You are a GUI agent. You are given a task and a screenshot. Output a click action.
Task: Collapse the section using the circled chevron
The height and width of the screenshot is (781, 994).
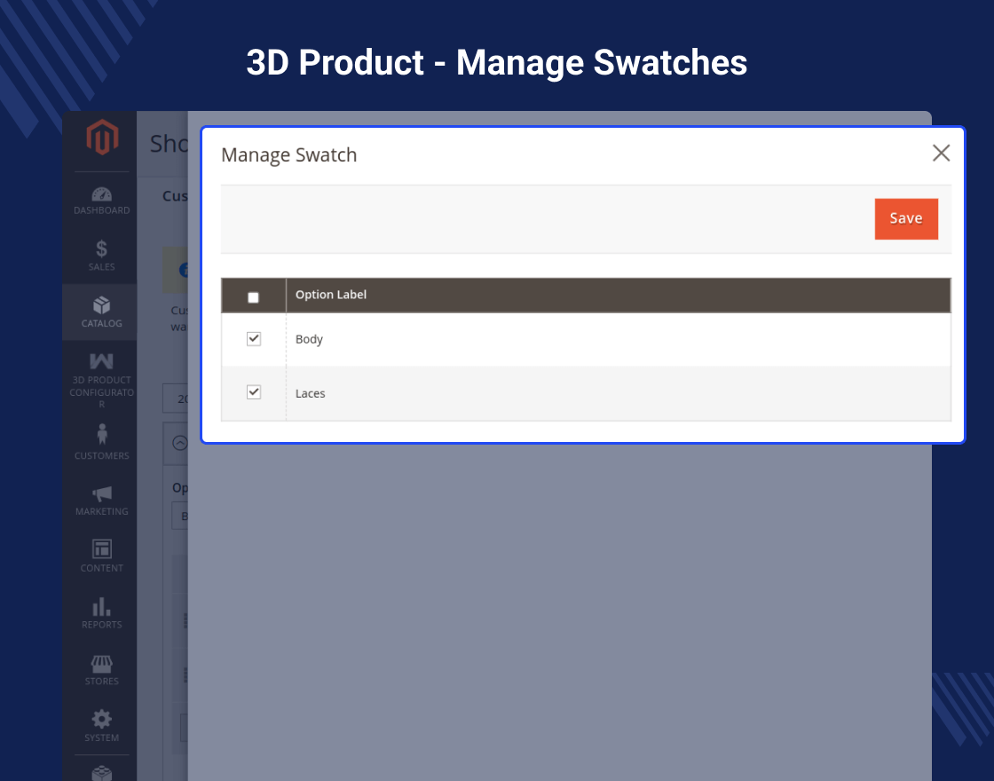[179, 443]
